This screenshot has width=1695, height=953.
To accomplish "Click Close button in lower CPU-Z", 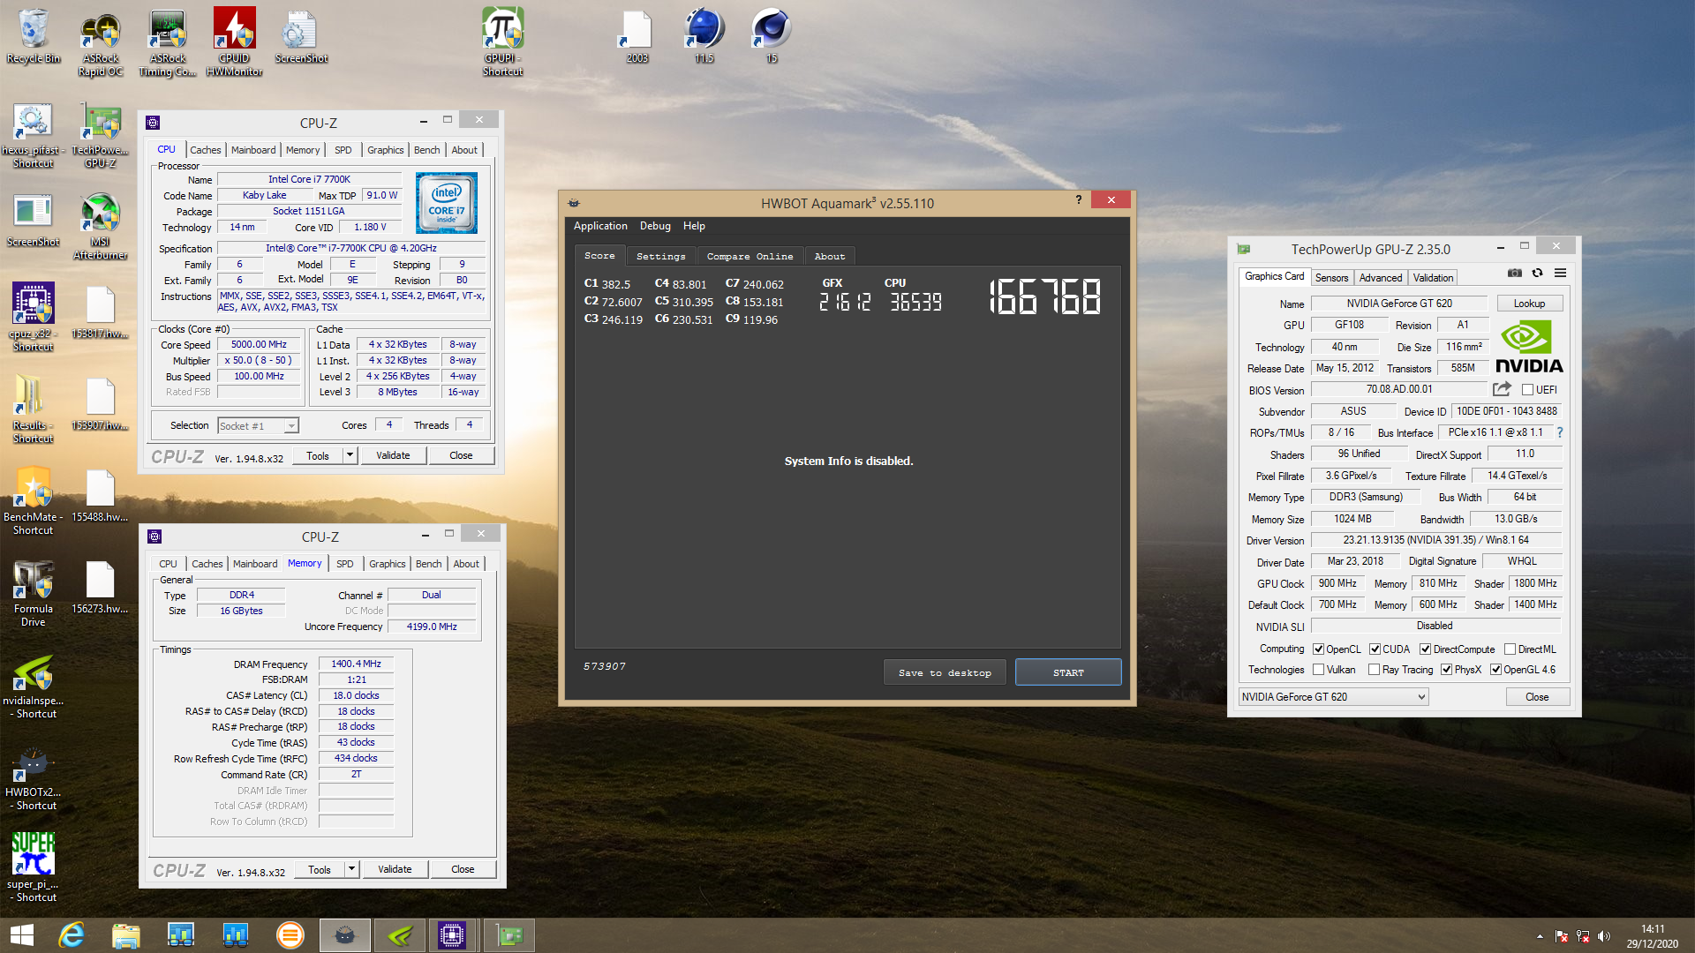I will pyautogui.click(x=463, y=869).
